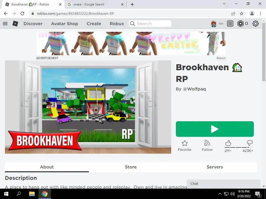Click the 13+ age label
The height and width of the screenshot is (199, 266).
coord(221,24)
